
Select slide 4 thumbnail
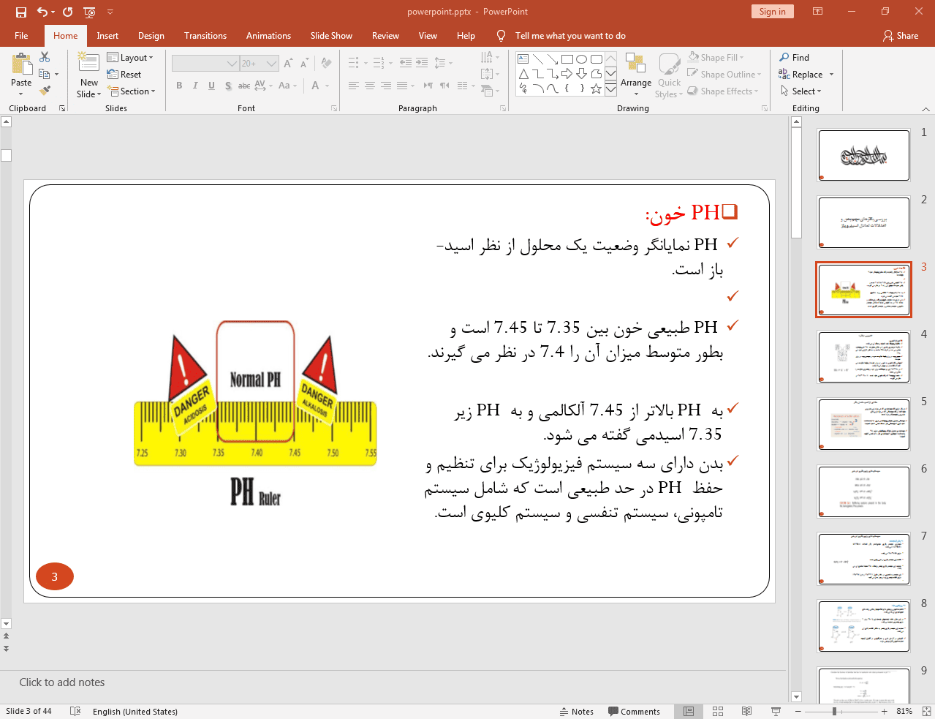[x=863, y=357]
